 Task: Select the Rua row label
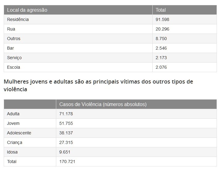tap(11, 29)
